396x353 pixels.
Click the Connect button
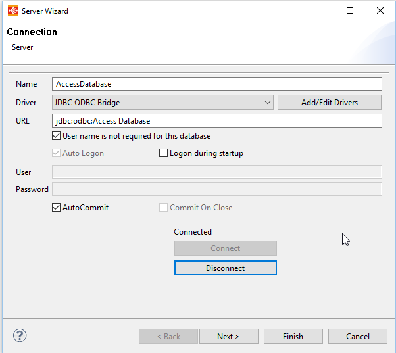pyautogui.click(x=226, y=248)
